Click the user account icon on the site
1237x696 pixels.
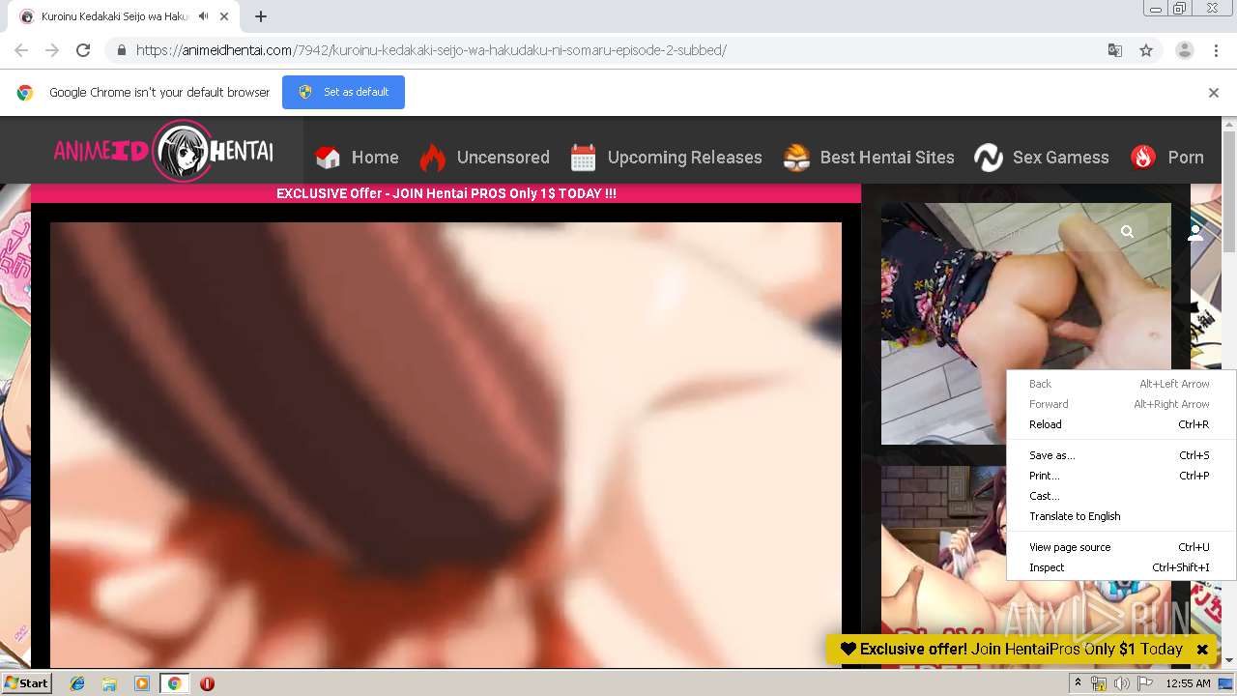point(1195,232)
